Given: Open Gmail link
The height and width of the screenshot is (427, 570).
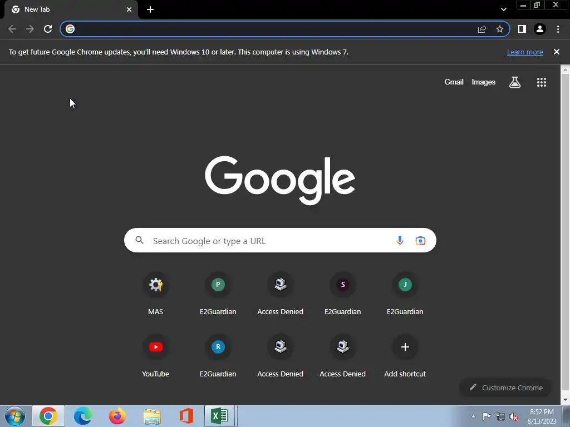Looking at the screenshot, I should [x=454, y=82].
